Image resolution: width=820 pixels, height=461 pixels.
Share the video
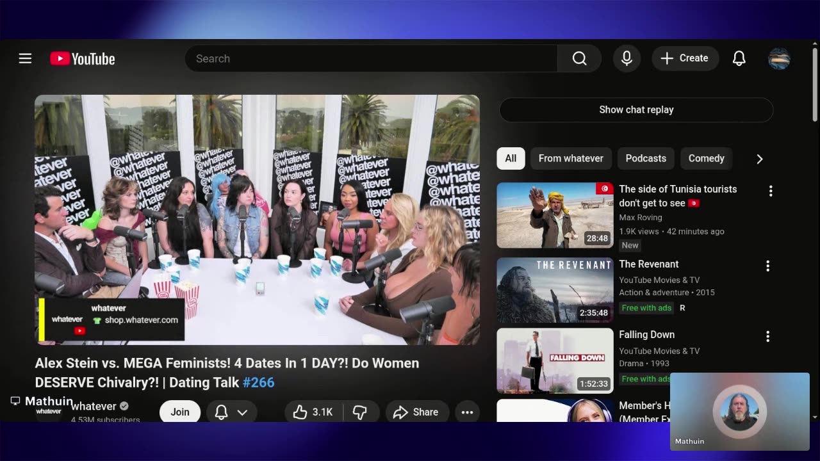416,412
